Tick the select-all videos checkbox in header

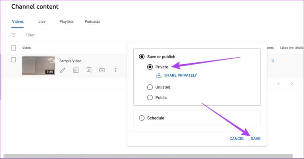coord(13,48)
